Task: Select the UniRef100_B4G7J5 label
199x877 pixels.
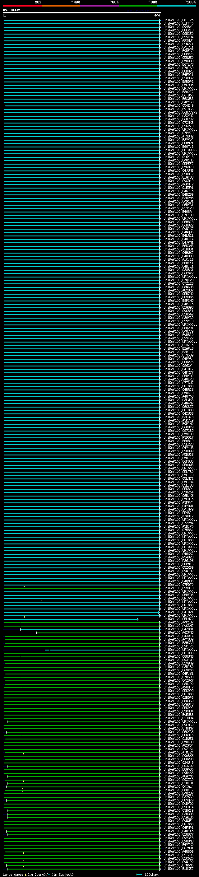Action: click(x=178, y=191)
